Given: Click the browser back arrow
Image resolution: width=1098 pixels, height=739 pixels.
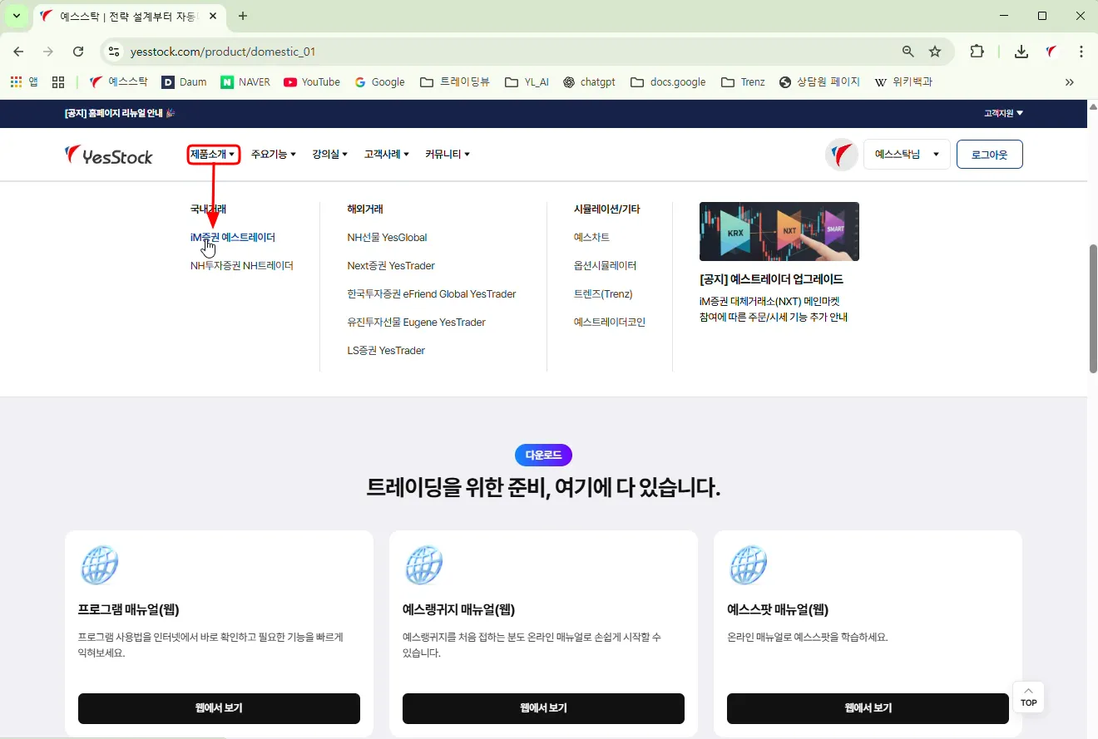Looking at the screenshot, I should pyautogui.click(x=18, y=52).
